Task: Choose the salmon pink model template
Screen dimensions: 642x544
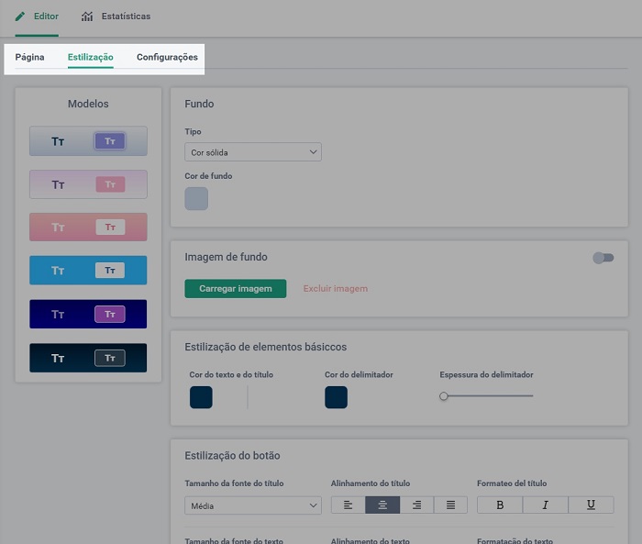Action: pos(88,227)
